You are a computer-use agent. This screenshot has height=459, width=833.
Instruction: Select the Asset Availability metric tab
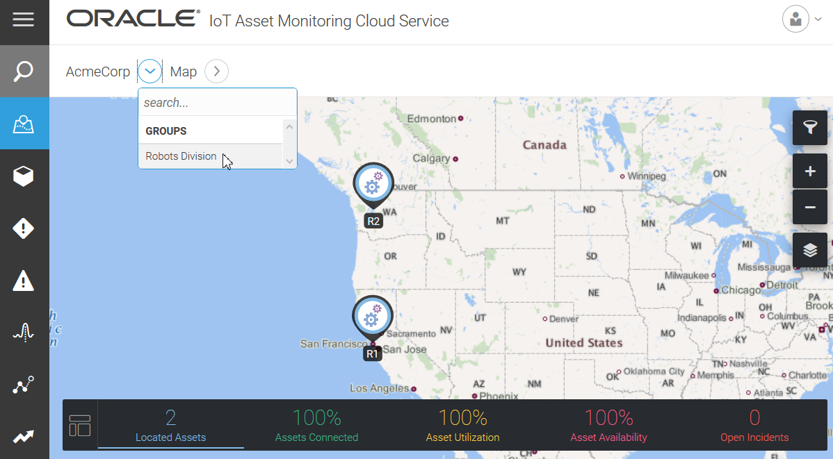(x=609, y=426)
